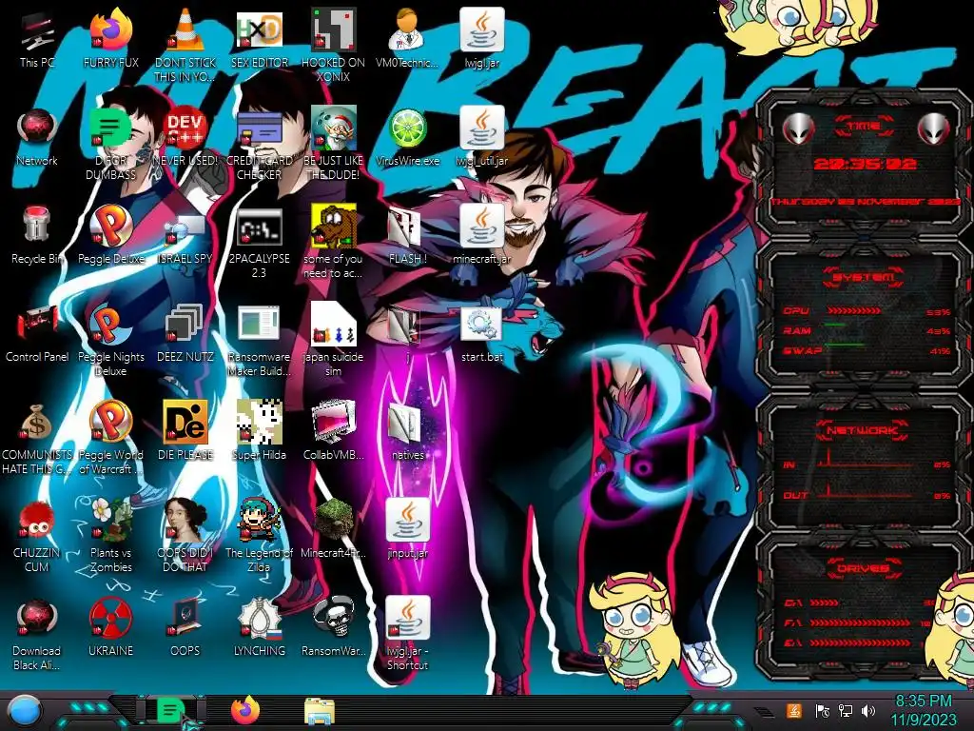Click the Java tray icon

[x=794, y=710]
